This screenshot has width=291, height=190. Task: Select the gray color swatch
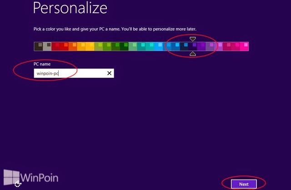click(x=47, y=46)
